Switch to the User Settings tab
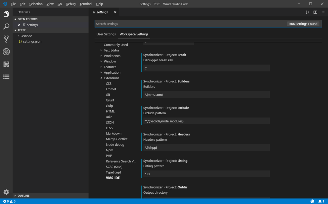Image resolution: width=328 pixels, height=204 pixels. [x=106, y=34]
